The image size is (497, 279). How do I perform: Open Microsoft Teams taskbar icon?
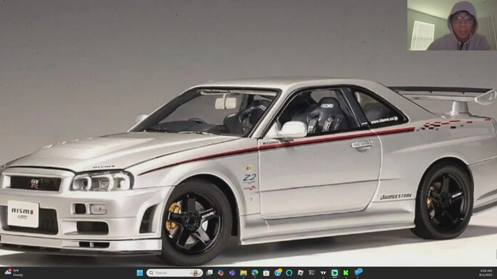click(x=232, y=273)
